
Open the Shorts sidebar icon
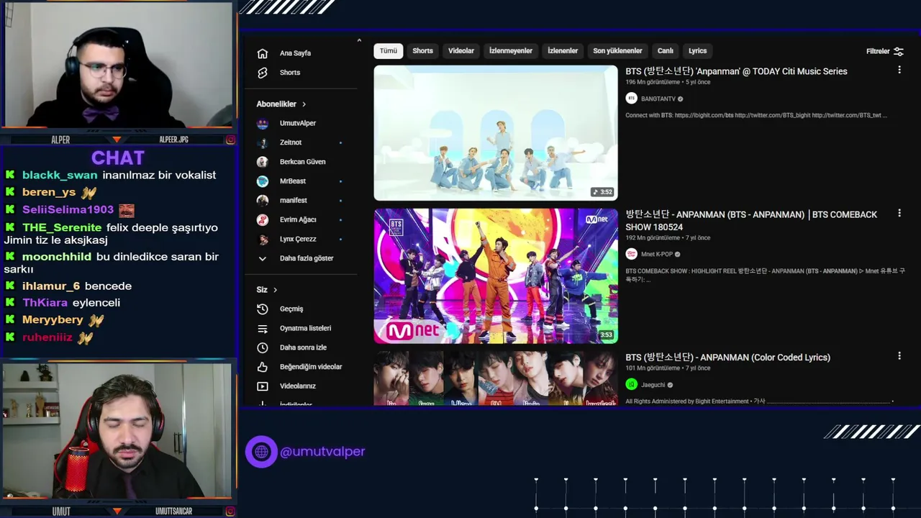263,73
